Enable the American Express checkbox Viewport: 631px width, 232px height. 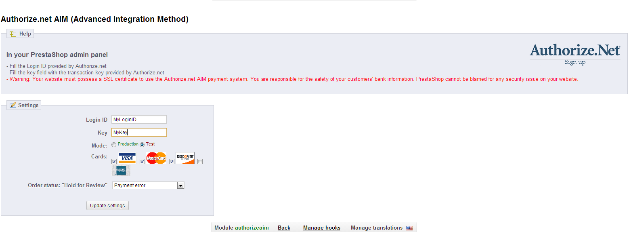pyautogui.click(x=200, y=162)
